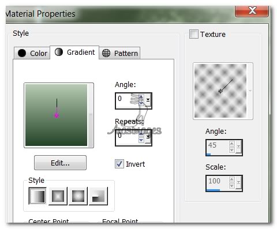Open the Repeats slider dropdown
Viewport: 277px width, 229px height.
click(x=148, y=137)
